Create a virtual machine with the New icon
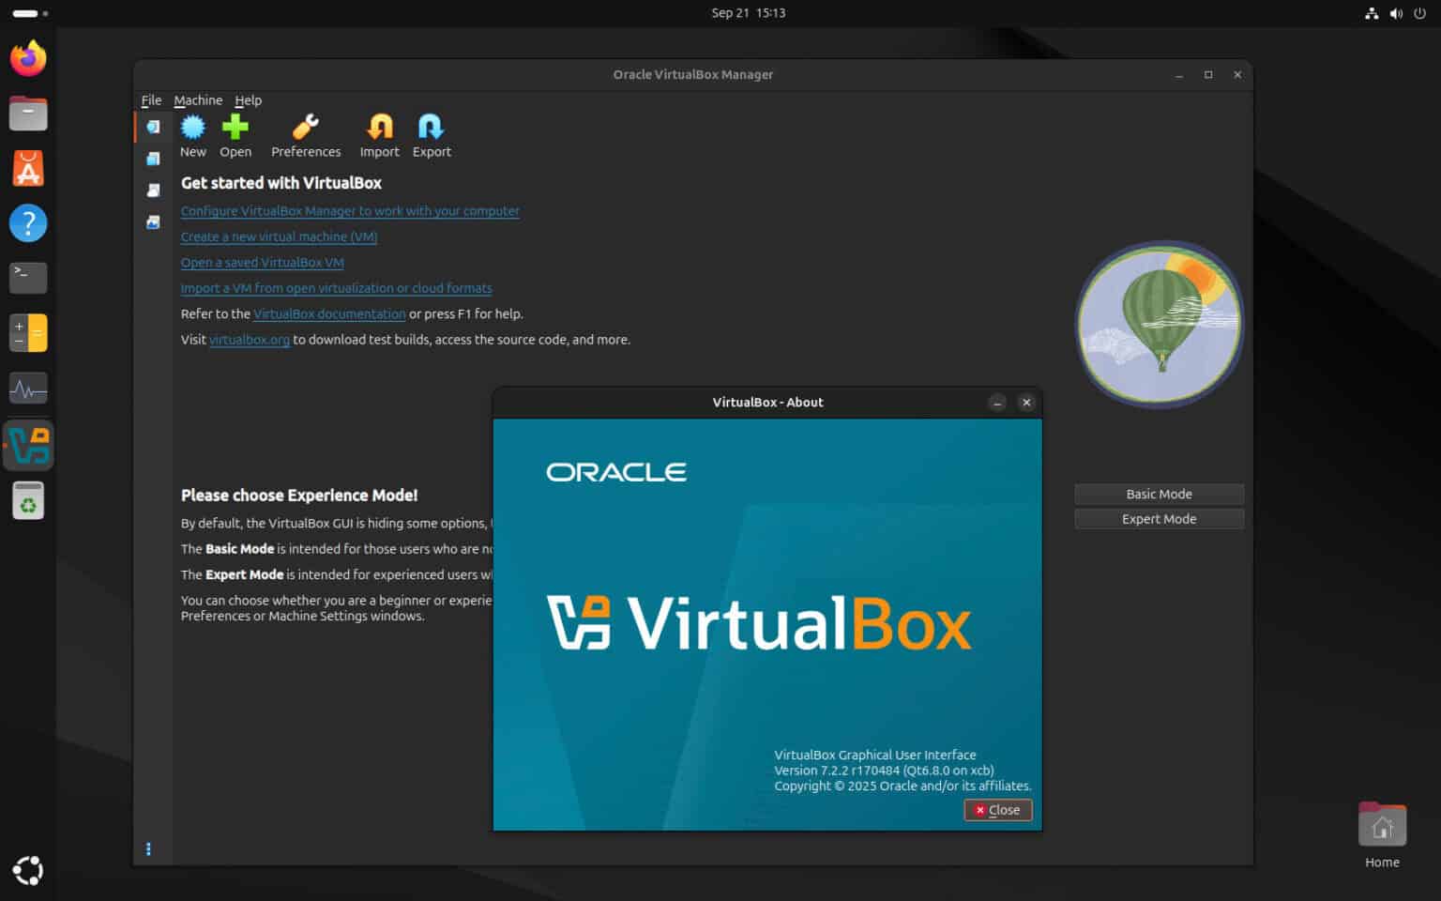1441x901 pixels. coord(192,134)
